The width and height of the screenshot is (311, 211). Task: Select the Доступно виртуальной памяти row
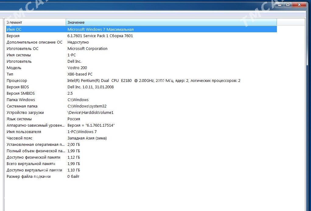142,170
